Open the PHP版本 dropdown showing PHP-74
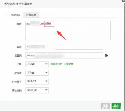The width and height of the screenshot is (125, 111). (x=37, y=82)
